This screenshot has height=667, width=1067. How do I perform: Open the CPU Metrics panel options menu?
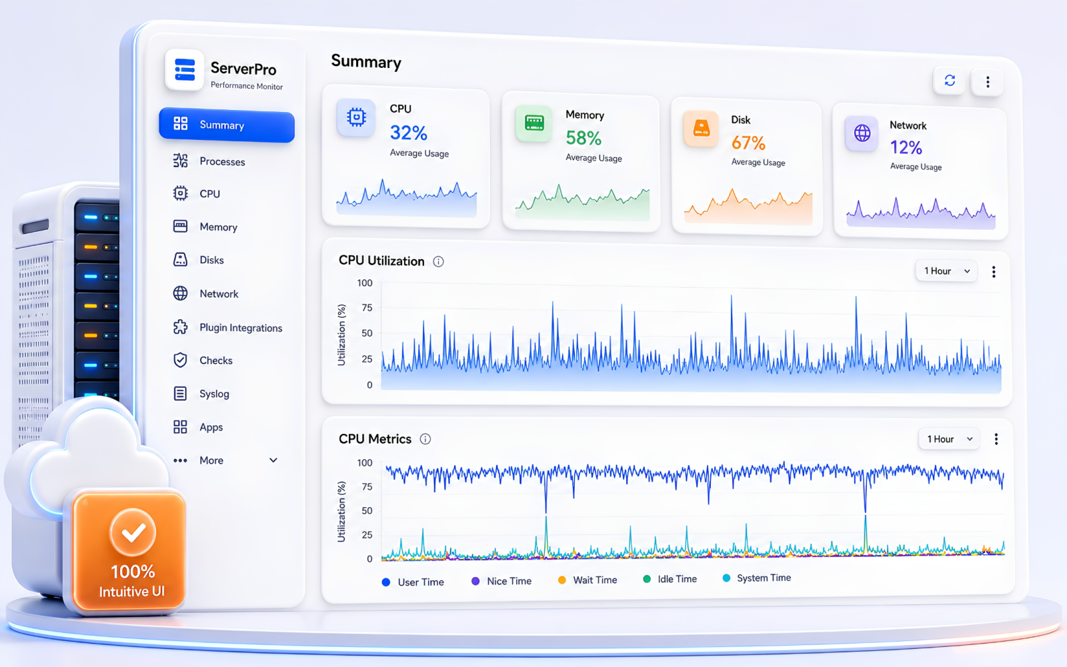click(x=996, y=439)
